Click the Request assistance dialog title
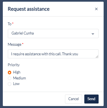The height and width of the screenshot is (108, 107). 29,9
